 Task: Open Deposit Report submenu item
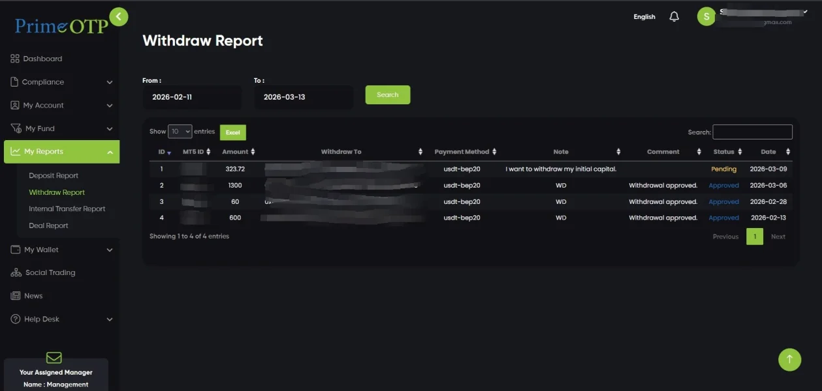pyautogui.click(x=54, y=175)
